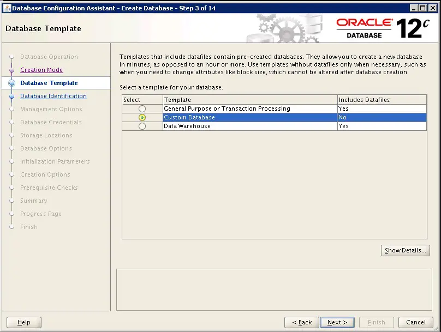Viewport: 441px width, 332px height.
Task: Click the Database Credentials step label
Action: (x=51, y=122)
